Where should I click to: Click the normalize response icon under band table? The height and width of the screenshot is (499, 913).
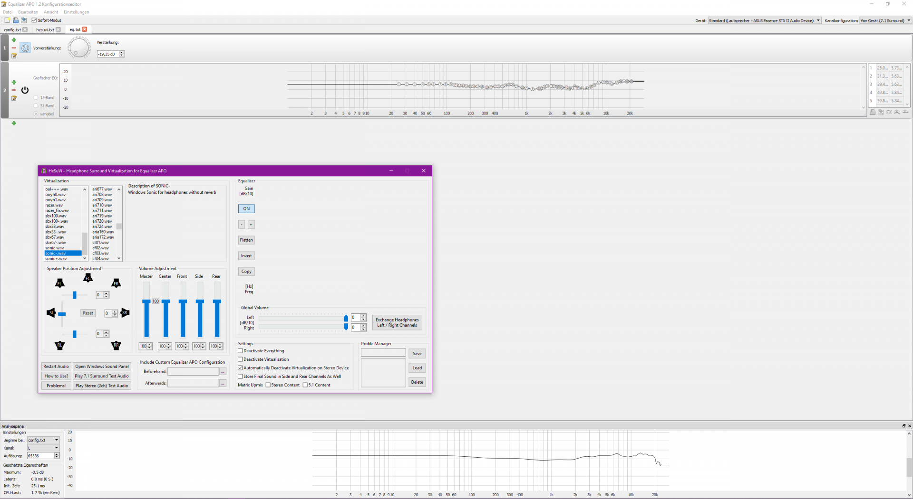coord(897,113)
